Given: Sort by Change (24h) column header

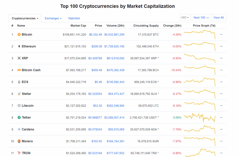Looking at the screenshot, I should click(172, 26).
